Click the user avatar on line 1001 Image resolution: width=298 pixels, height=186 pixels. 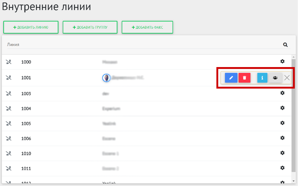pyautogui.click(x=106, y=78)
